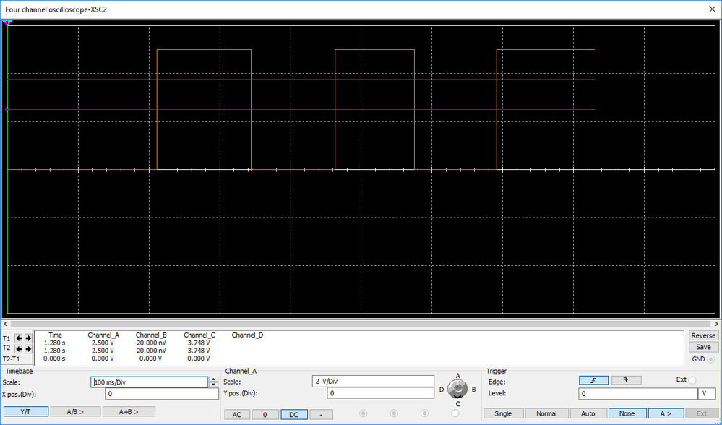The height and width of the screenshot is (425, 722).
Task: Expand the A+B > display mode
Action: point(129,411)
